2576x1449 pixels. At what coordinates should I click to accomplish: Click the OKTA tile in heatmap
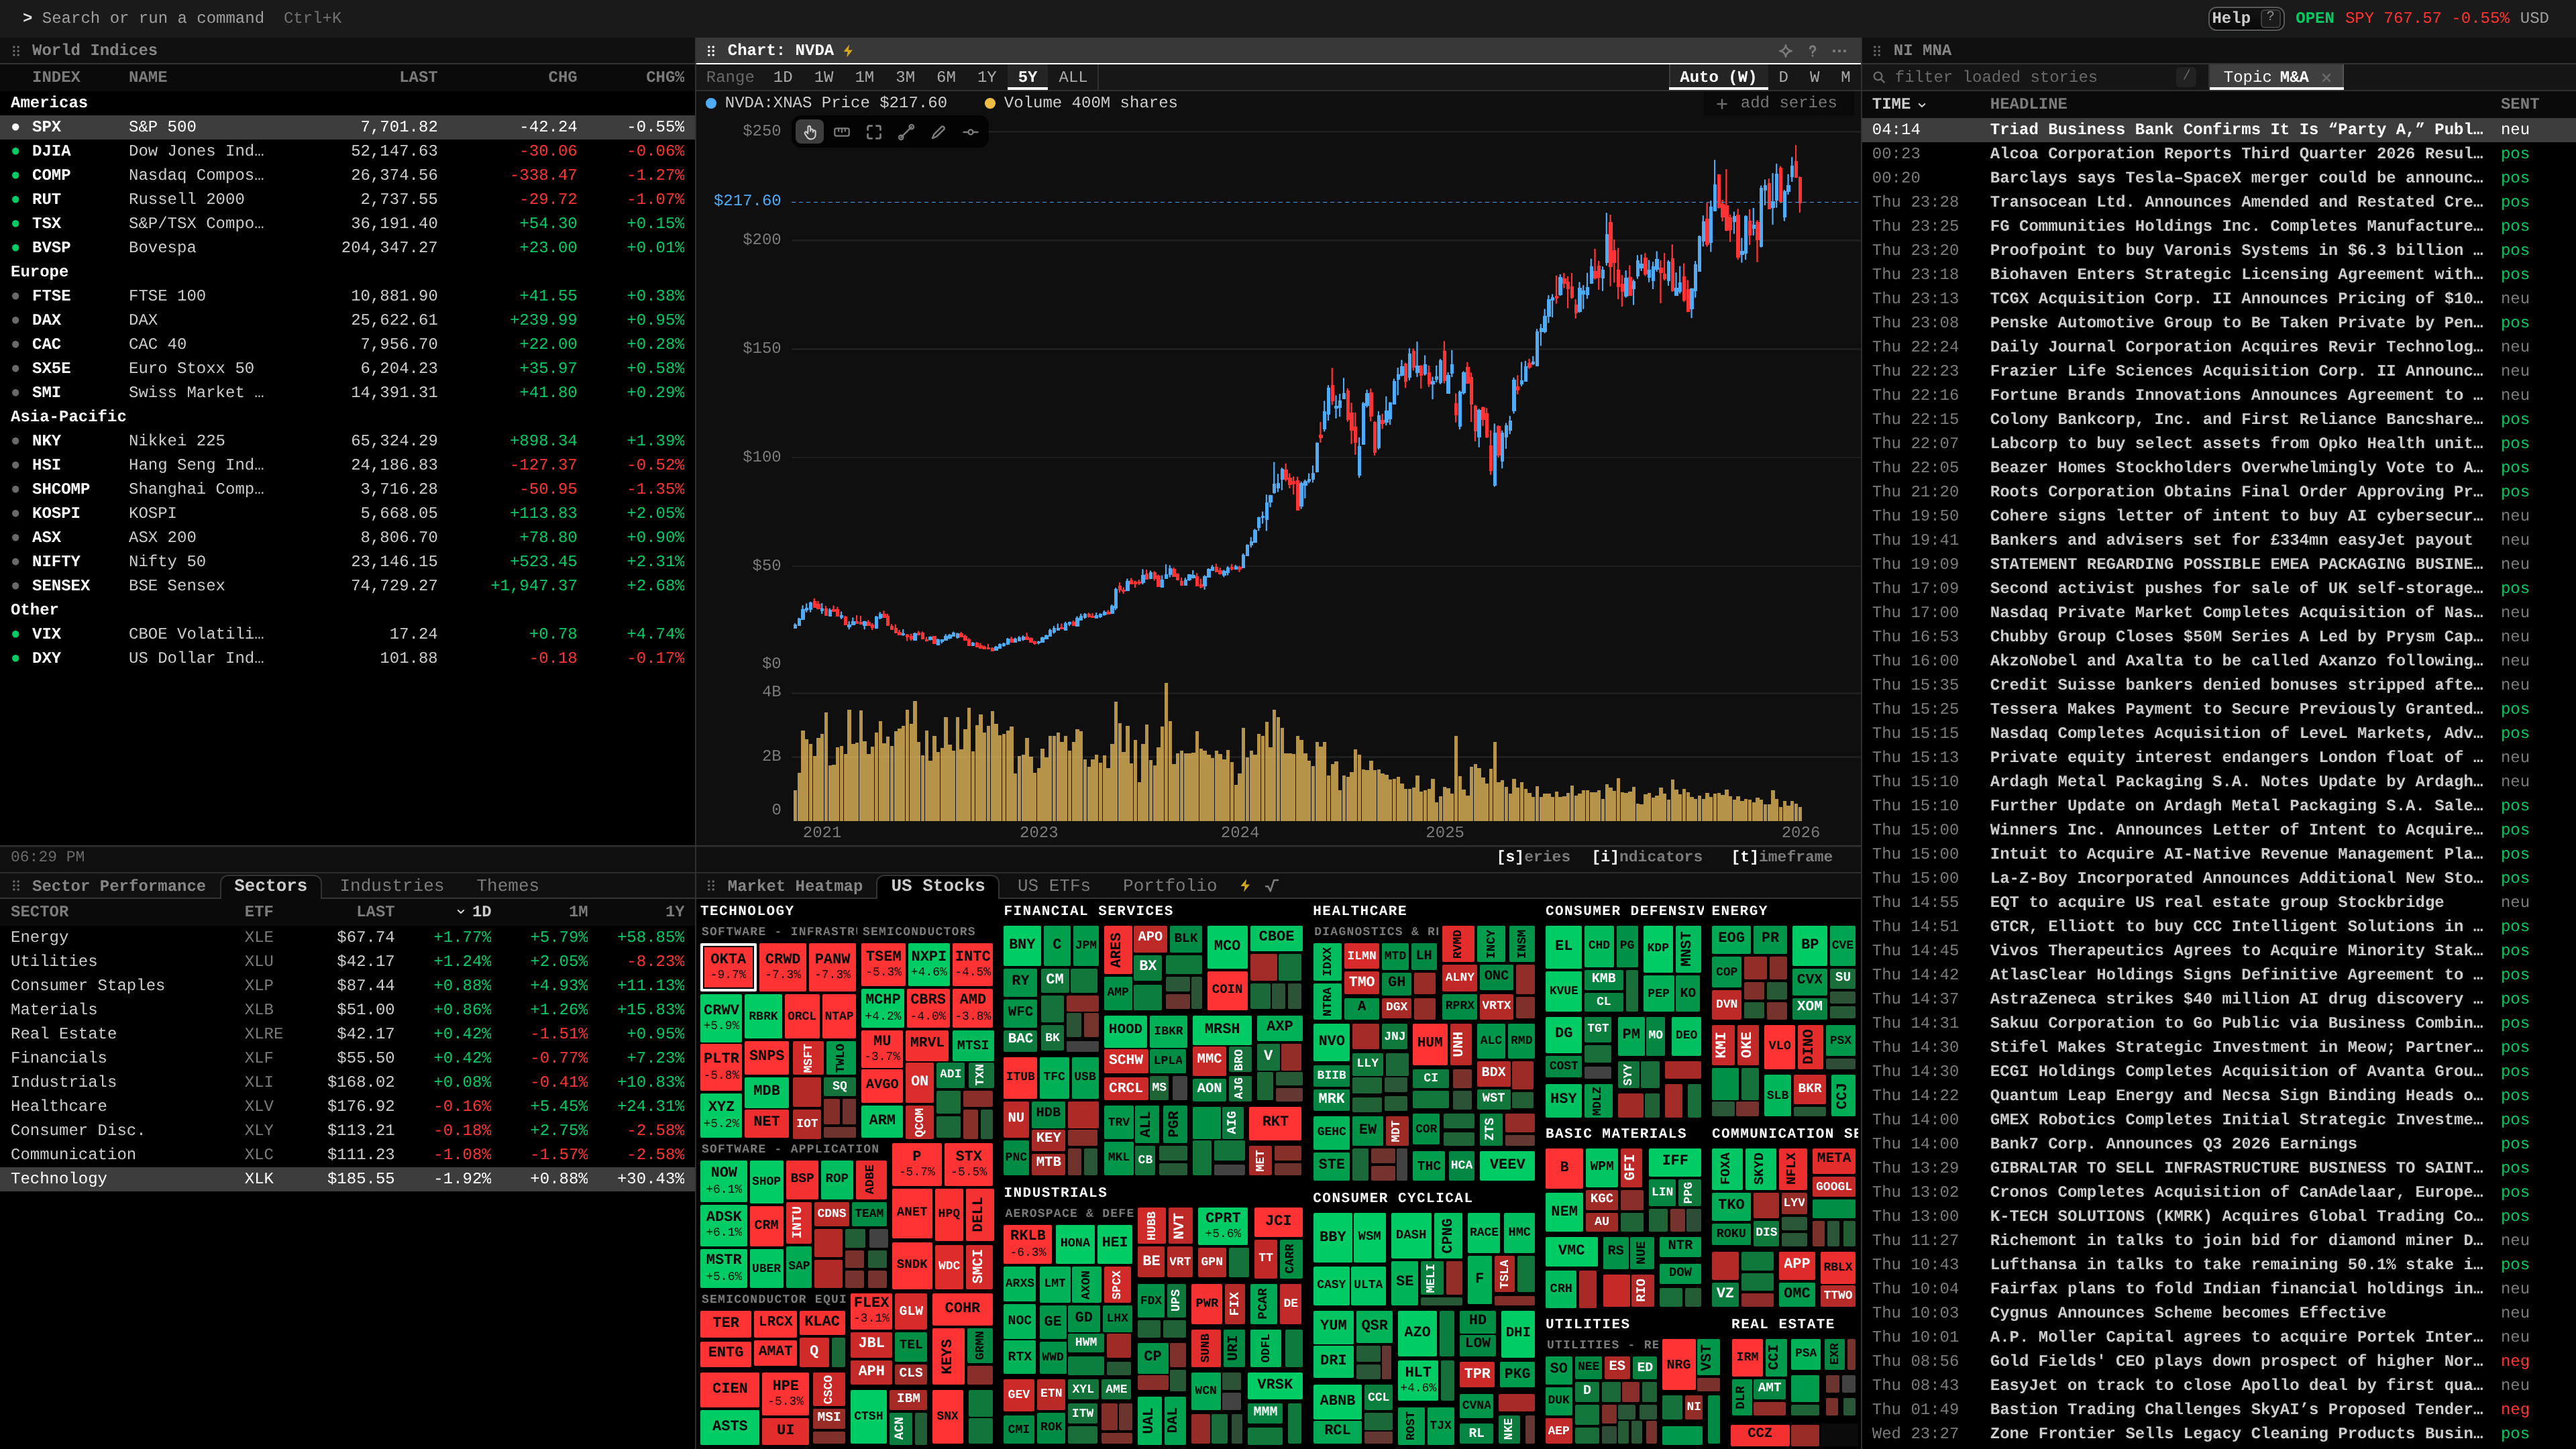[x=728, y=965]
